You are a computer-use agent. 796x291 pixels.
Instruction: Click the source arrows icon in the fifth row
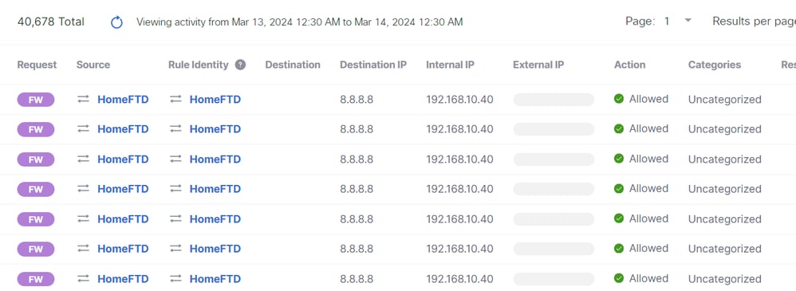coord(83,219)
